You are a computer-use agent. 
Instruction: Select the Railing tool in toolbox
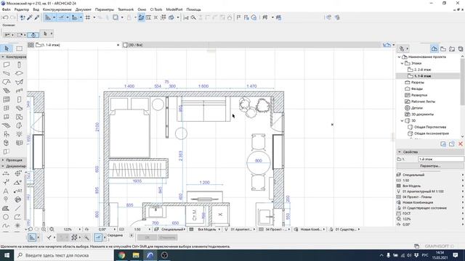(19, 91)
